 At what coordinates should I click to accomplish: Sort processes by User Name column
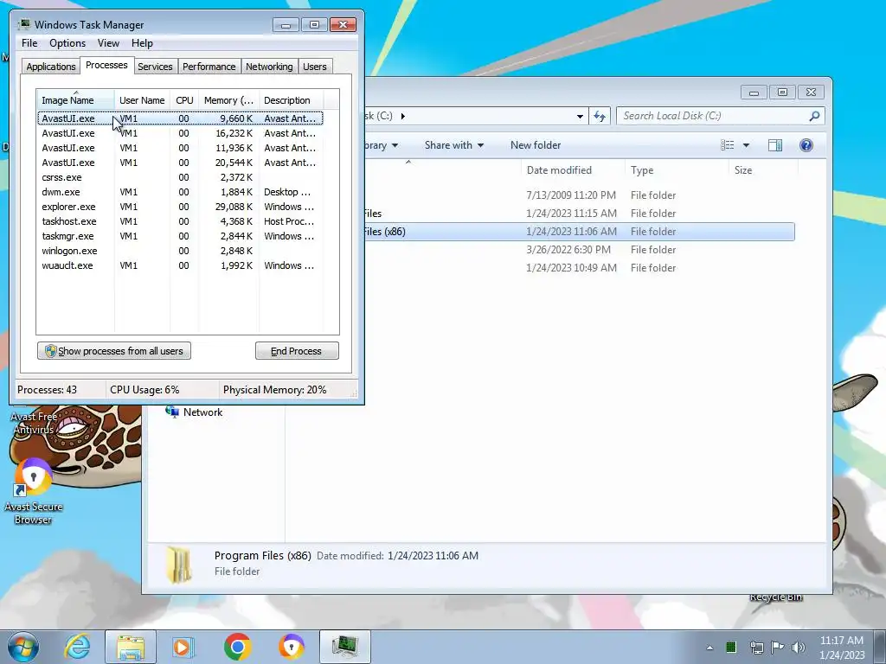pyautogui.click(x=142, y=100)
